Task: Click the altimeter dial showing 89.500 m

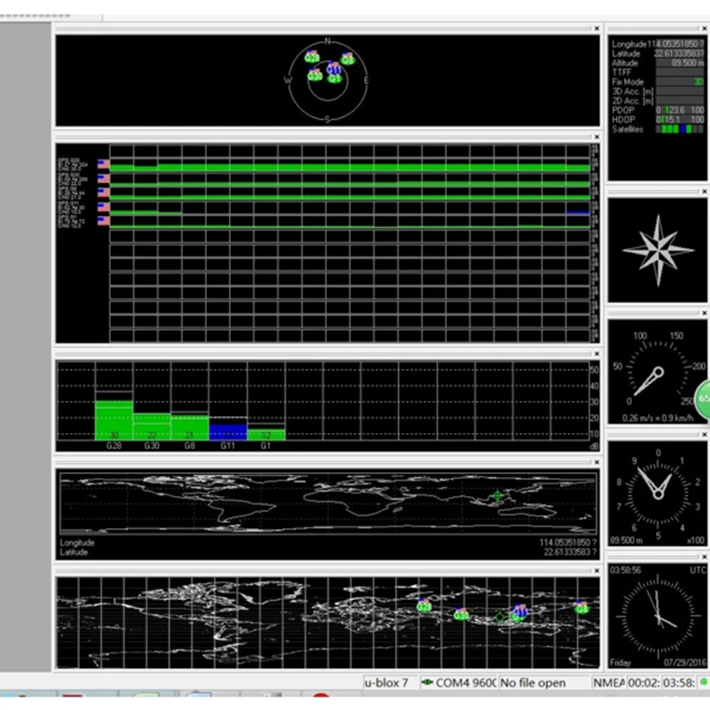Action: tap(657, 493)
